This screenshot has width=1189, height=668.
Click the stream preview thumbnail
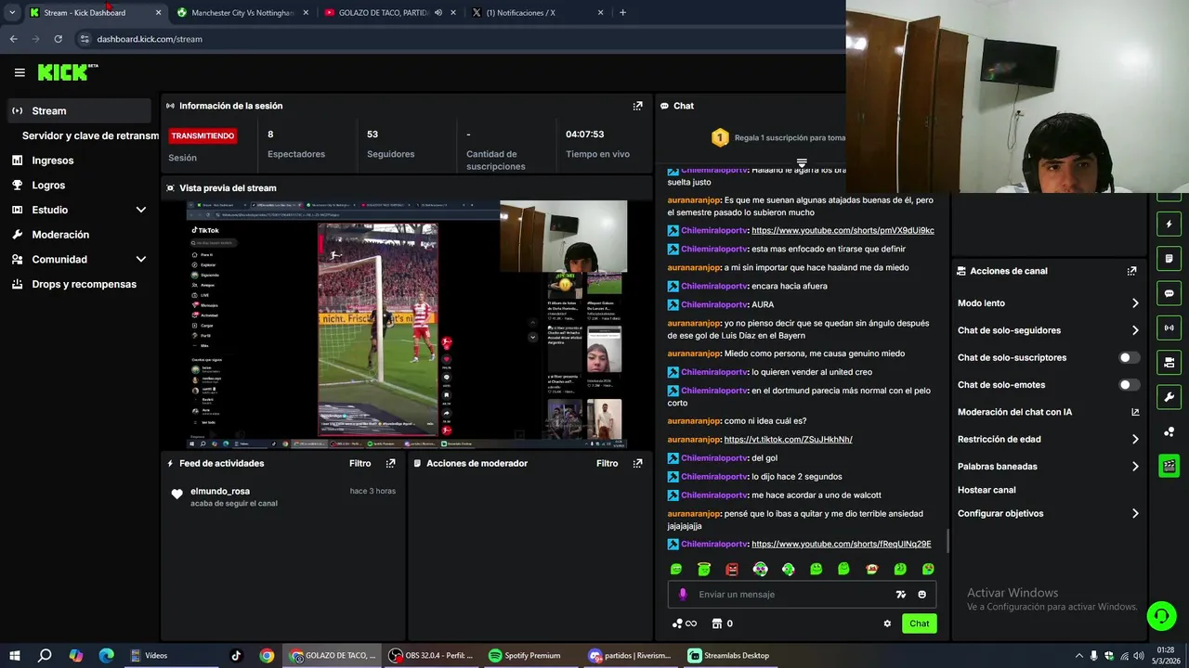[x=406, y=325]
